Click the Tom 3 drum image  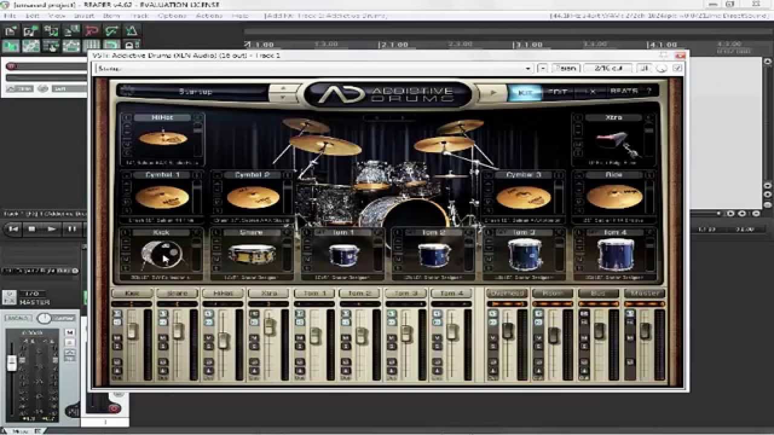click(524, 254)
